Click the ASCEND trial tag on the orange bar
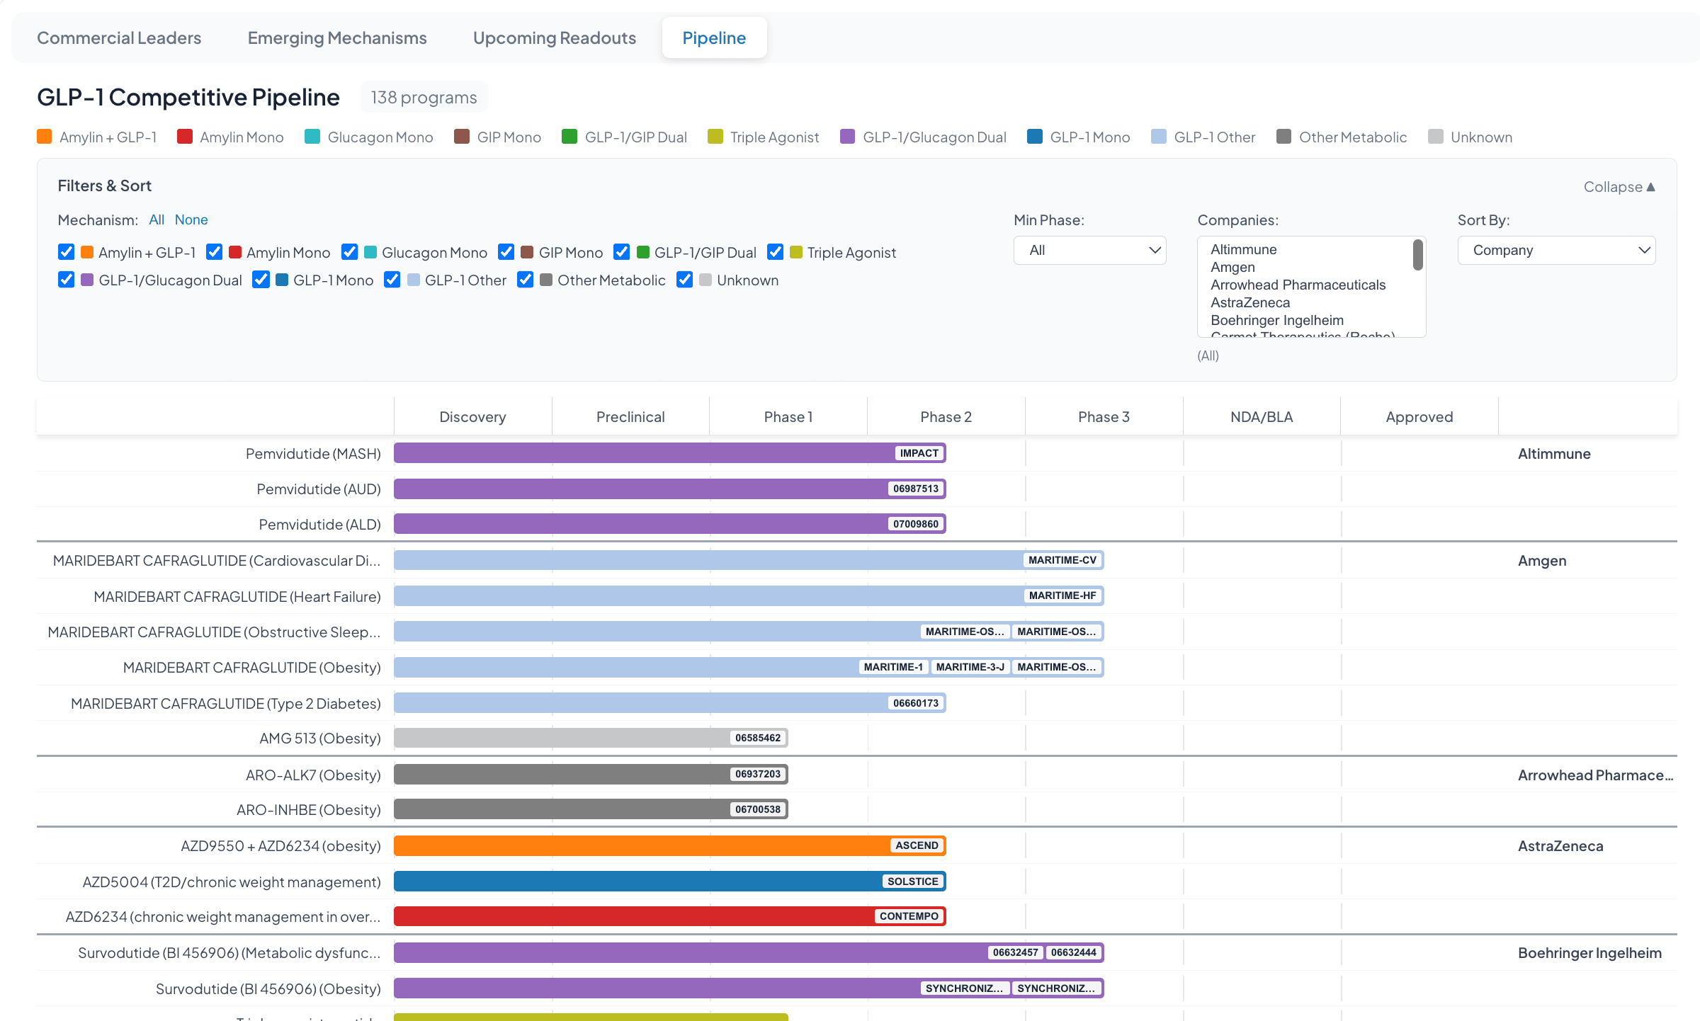The width and height of the screenshot is (1700, 1021). coord(916,845)
